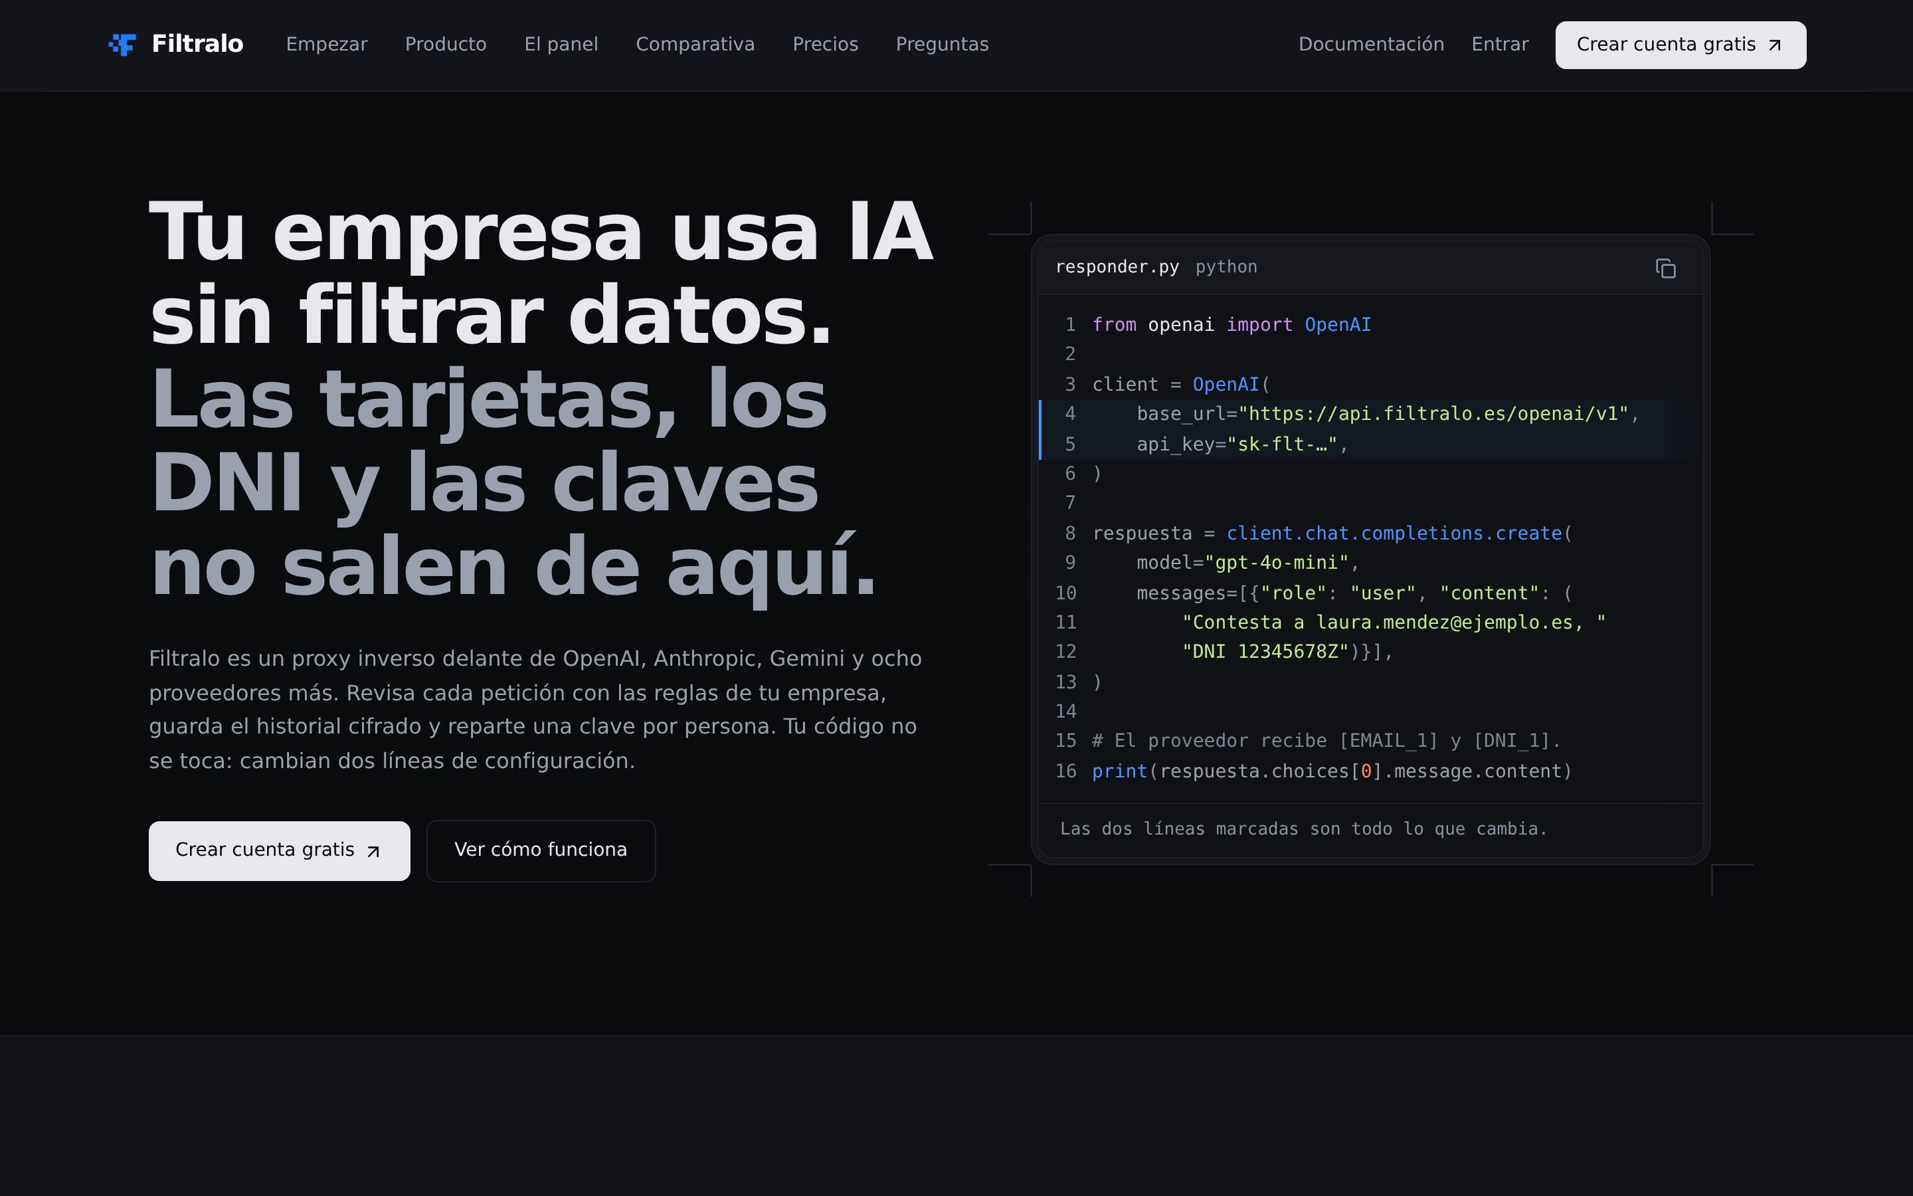Viewport: 1913px width, 1196px height.
Task: Click header Crear cuenta gratis button
Action: click(1681, 45)
